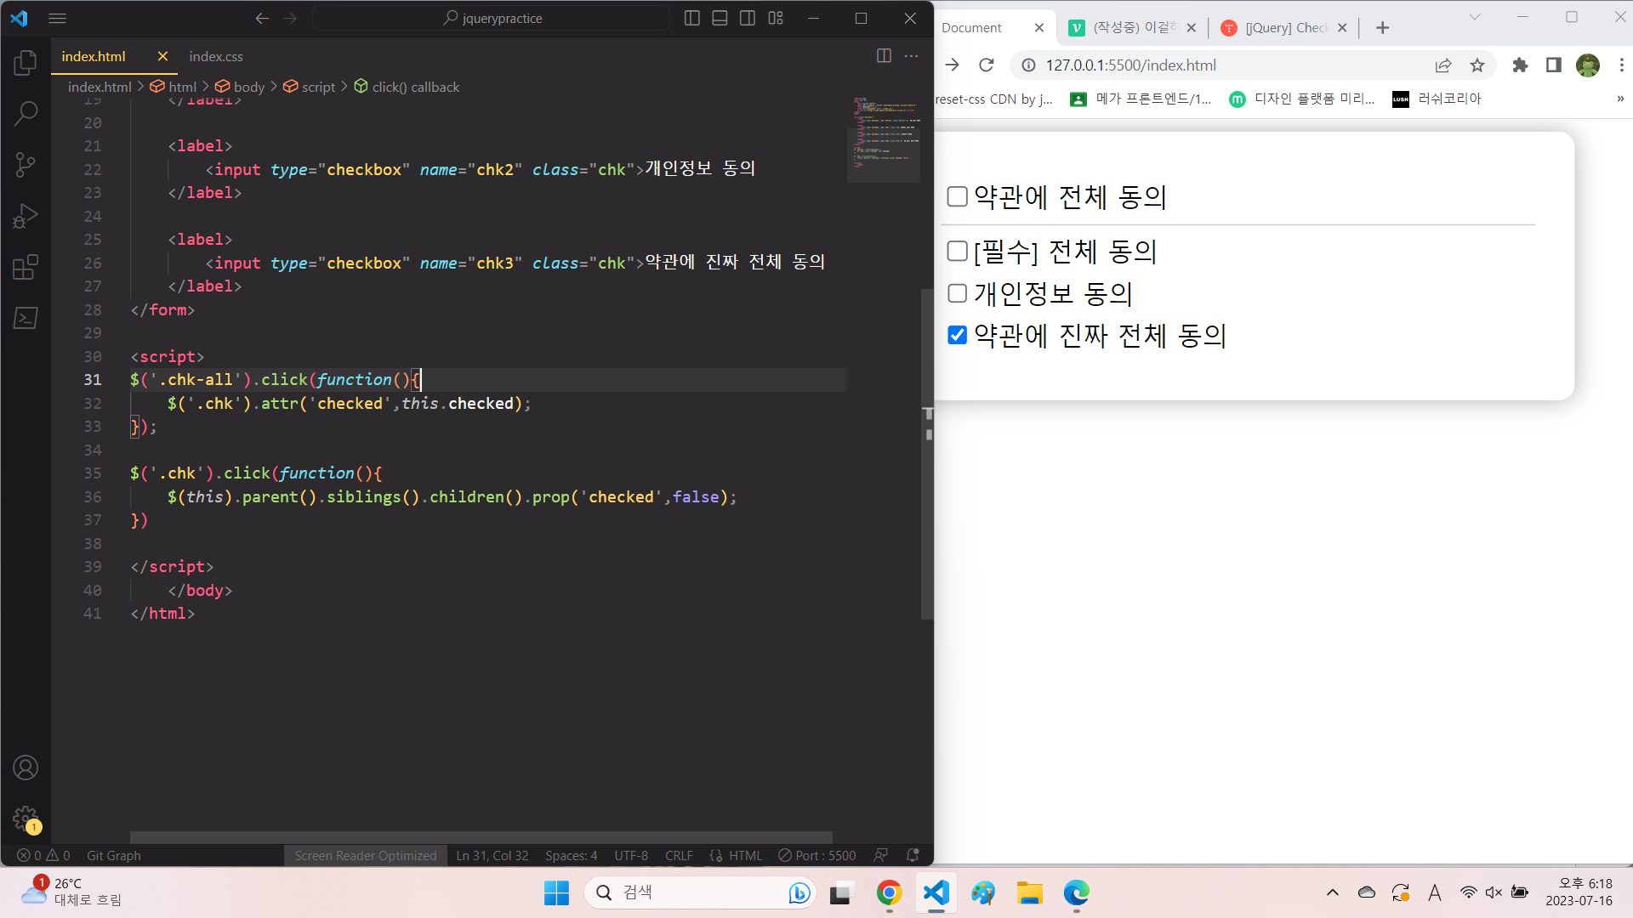Open the editor More Actions ellipsis

pos(911,56)
